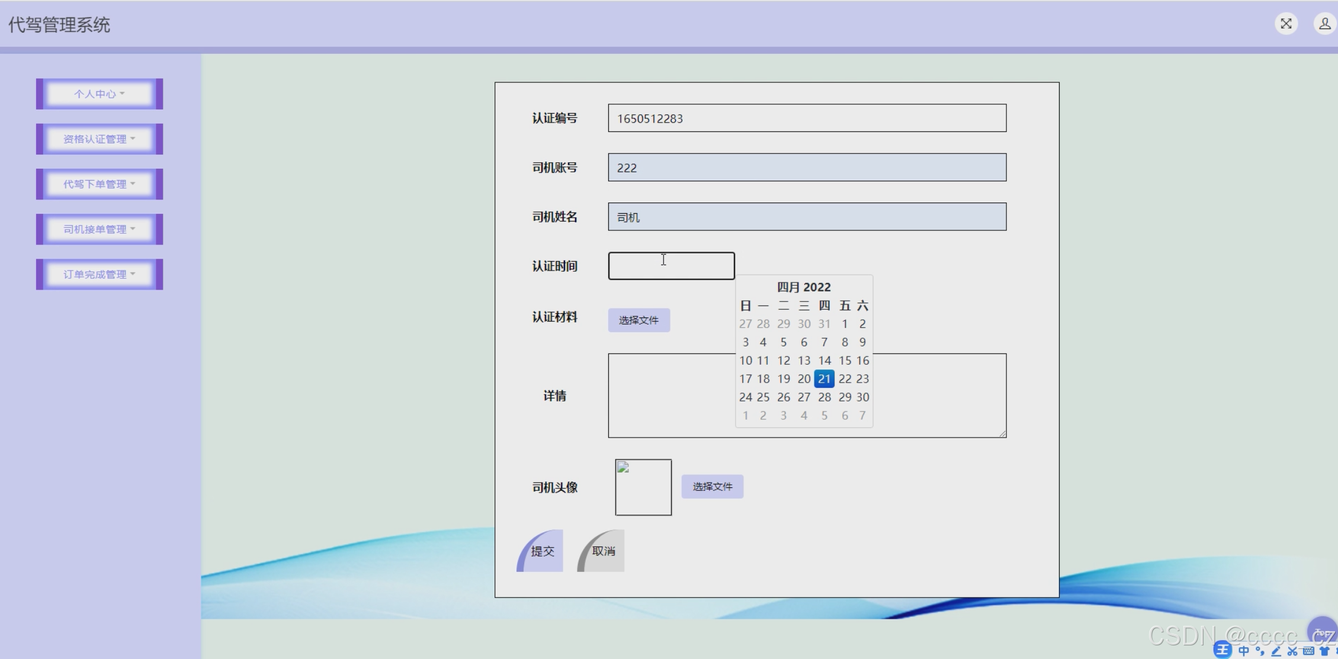The image size is (1338, 659).
Task: Select April 21 in the calendar
Action: [824, 379]
